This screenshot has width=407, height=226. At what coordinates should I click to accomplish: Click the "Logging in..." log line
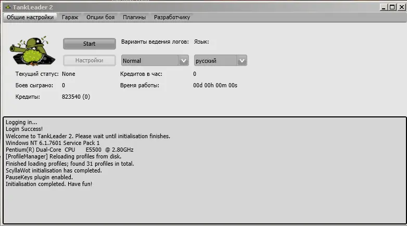pos(21,122)
